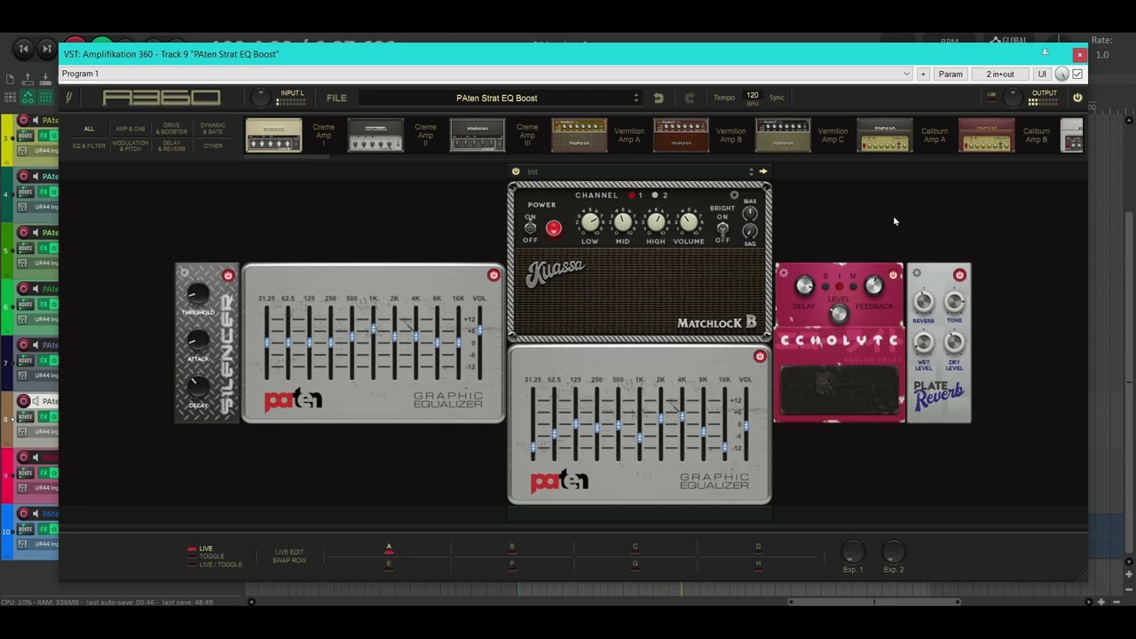Screen dimensions: 1136x639
Task: Select the Creme Amp II thumbnail
Action: (375, 135)
